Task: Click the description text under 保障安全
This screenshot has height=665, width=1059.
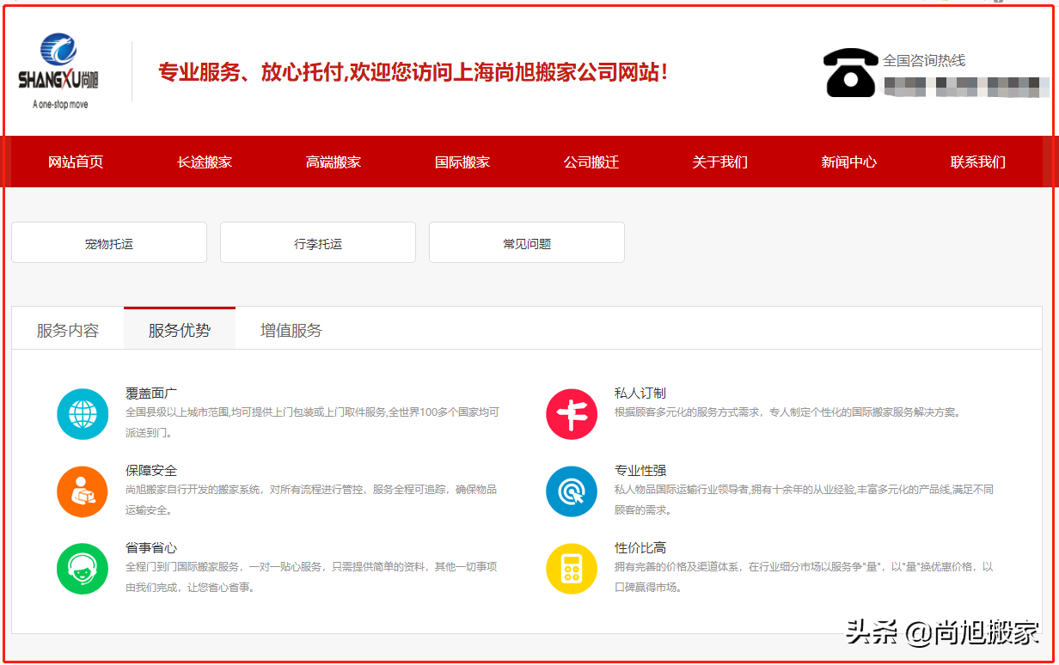Action: coord(311,500)
